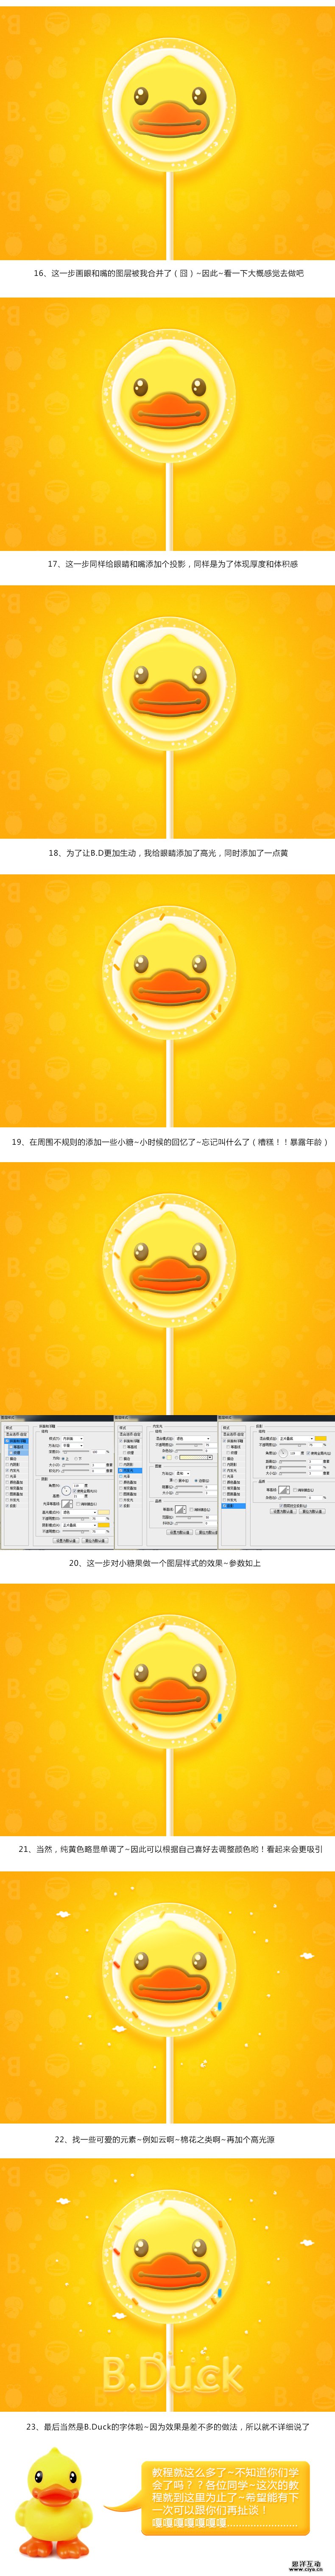Click the angle dial in Drop Shadow dialog

(283, 1452)
